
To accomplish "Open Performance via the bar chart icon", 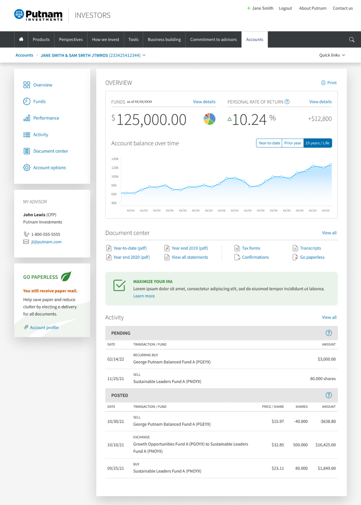I will point(27,118).
